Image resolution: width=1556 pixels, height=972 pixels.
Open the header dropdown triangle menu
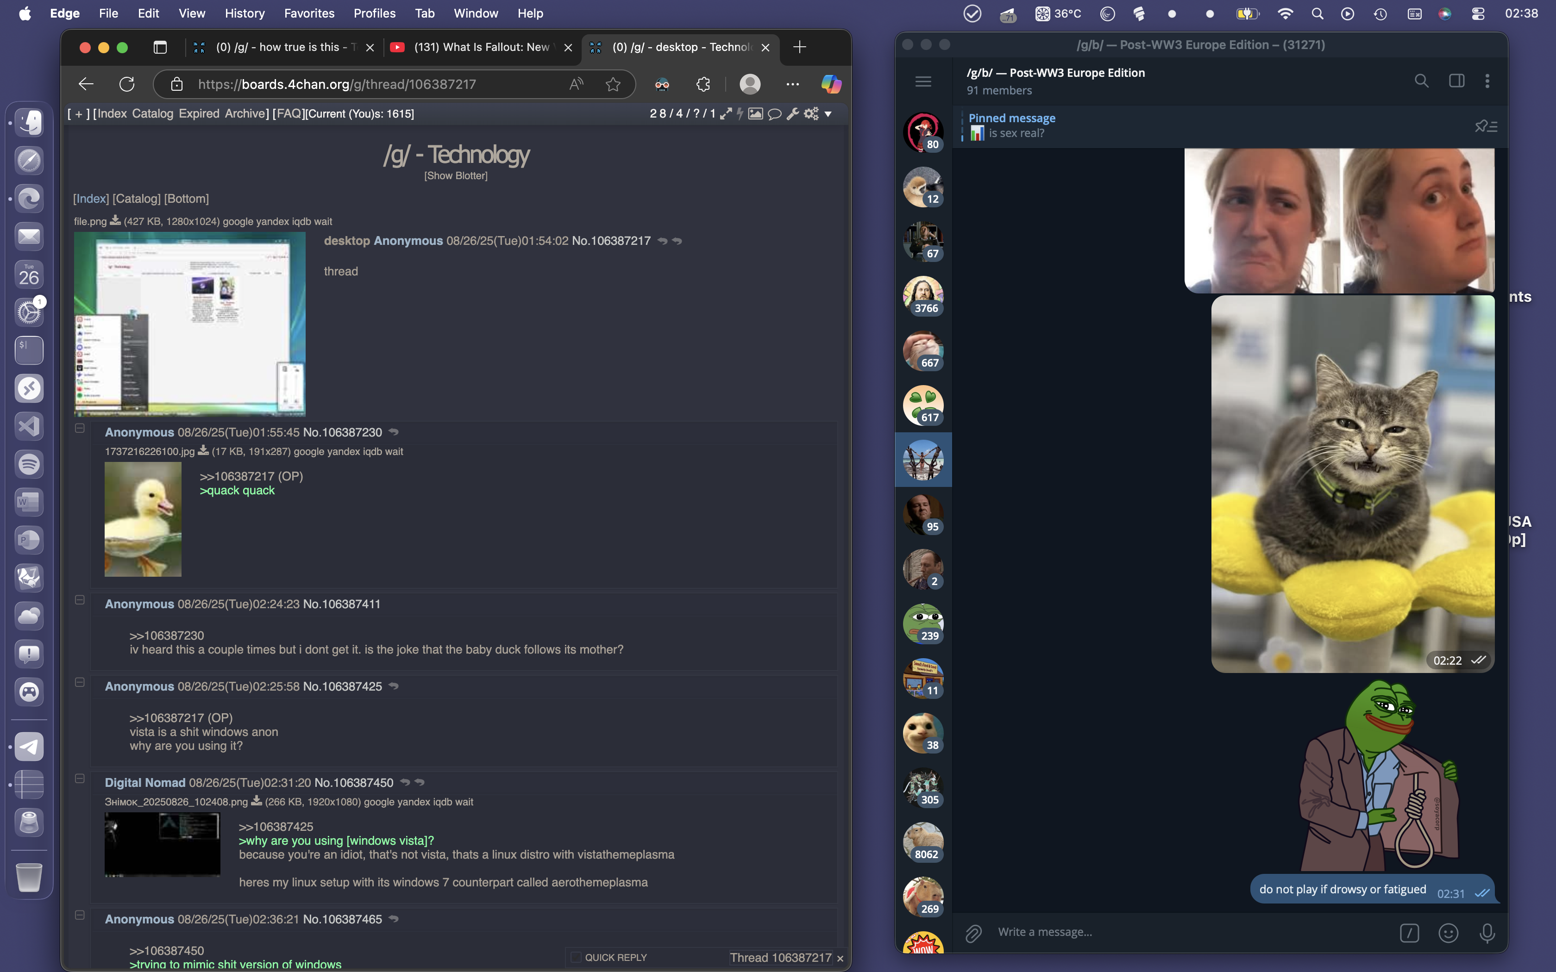(x=828, y=114)
